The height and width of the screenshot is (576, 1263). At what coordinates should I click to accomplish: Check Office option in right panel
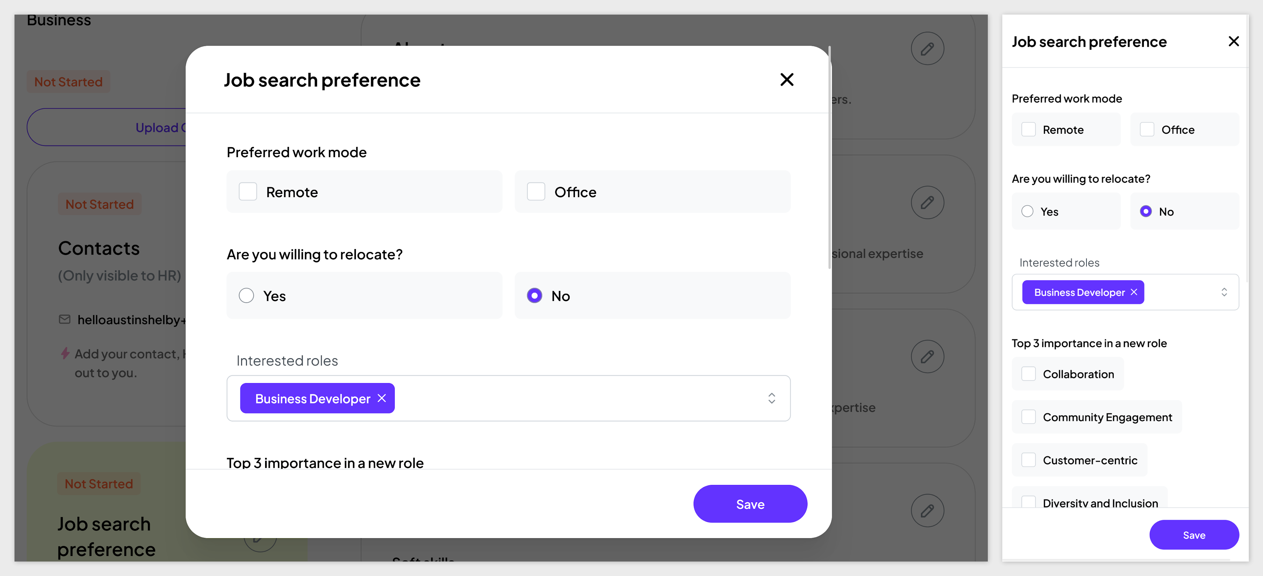point(1147,129)
